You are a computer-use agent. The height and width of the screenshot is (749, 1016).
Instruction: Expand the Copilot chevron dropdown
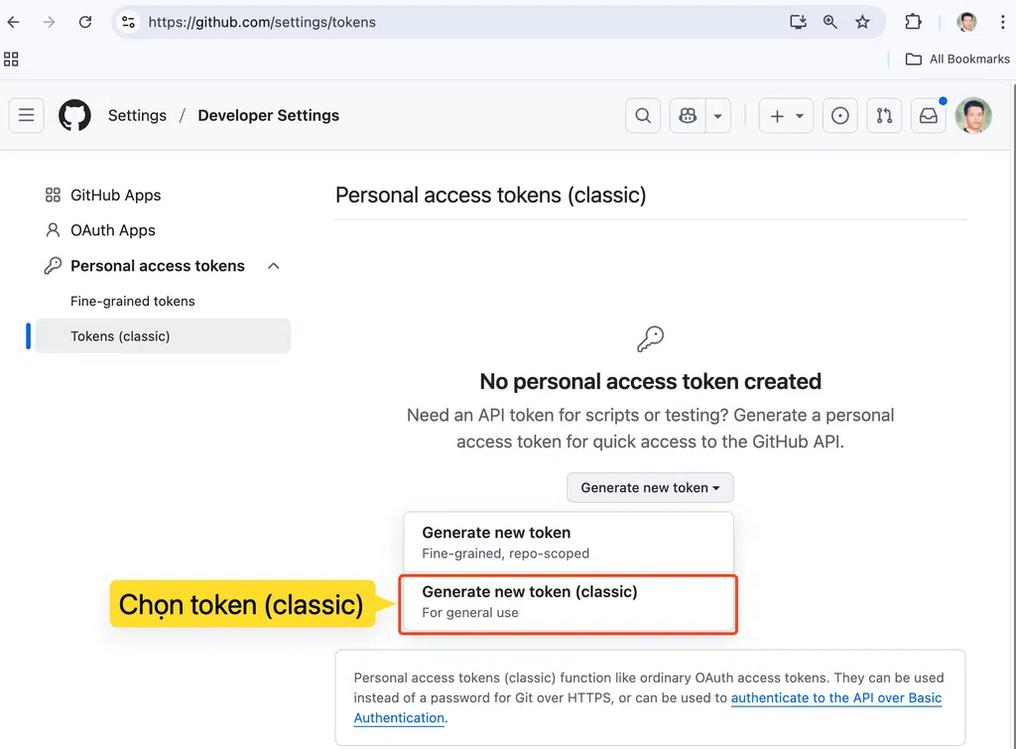coord(717,115)
